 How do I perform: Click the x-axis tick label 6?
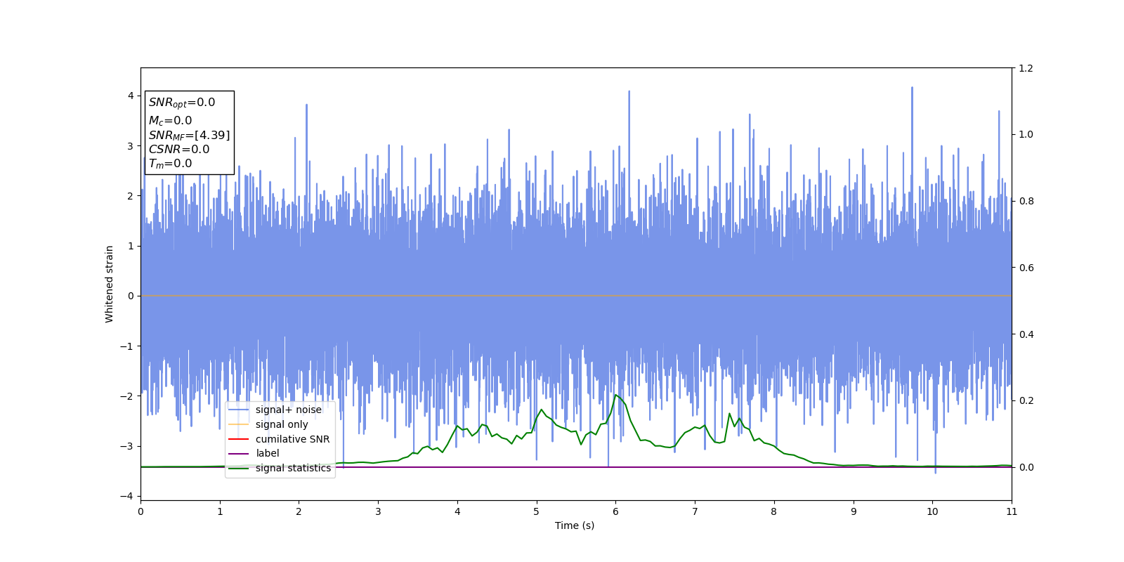pos(615,511)
